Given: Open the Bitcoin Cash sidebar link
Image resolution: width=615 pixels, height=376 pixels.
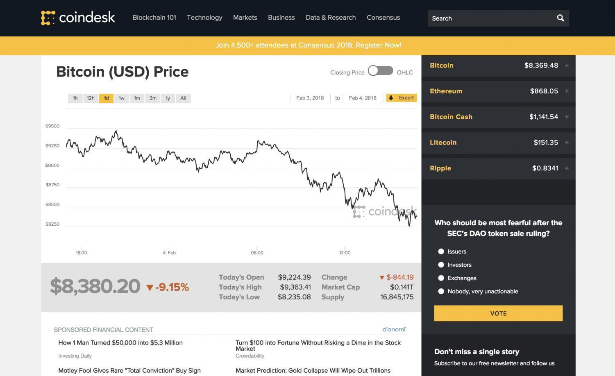Looking at the screenshot, I should pyautogui.click(x=451, y=117).
